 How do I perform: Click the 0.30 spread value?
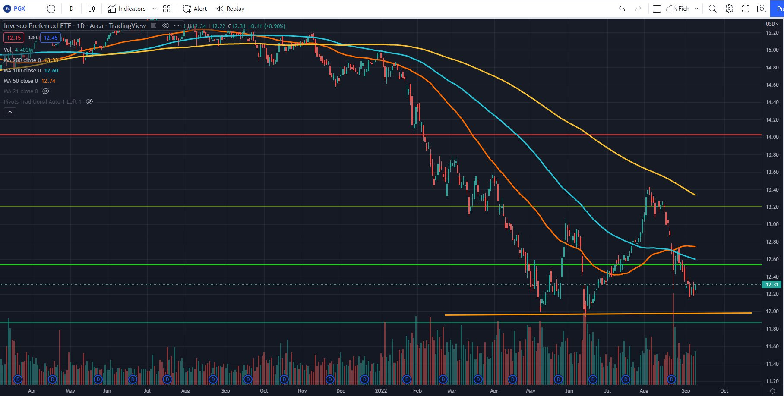point(32,38)
